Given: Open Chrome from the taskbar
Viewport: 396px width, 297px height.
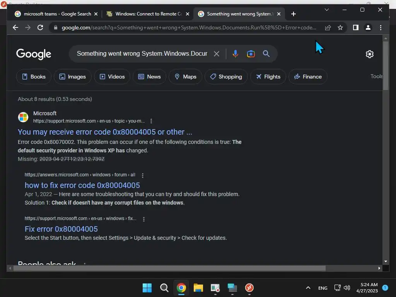Looking at the screenshot, I should (181, 288).
